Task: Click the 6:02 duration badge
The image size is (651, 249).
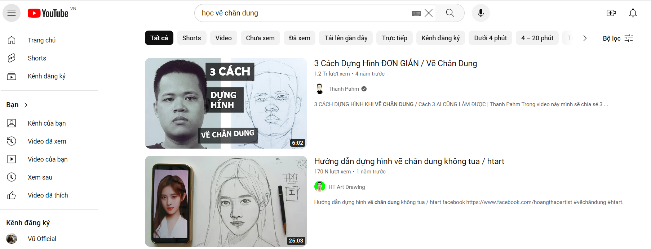Action: tap(298, 143)
